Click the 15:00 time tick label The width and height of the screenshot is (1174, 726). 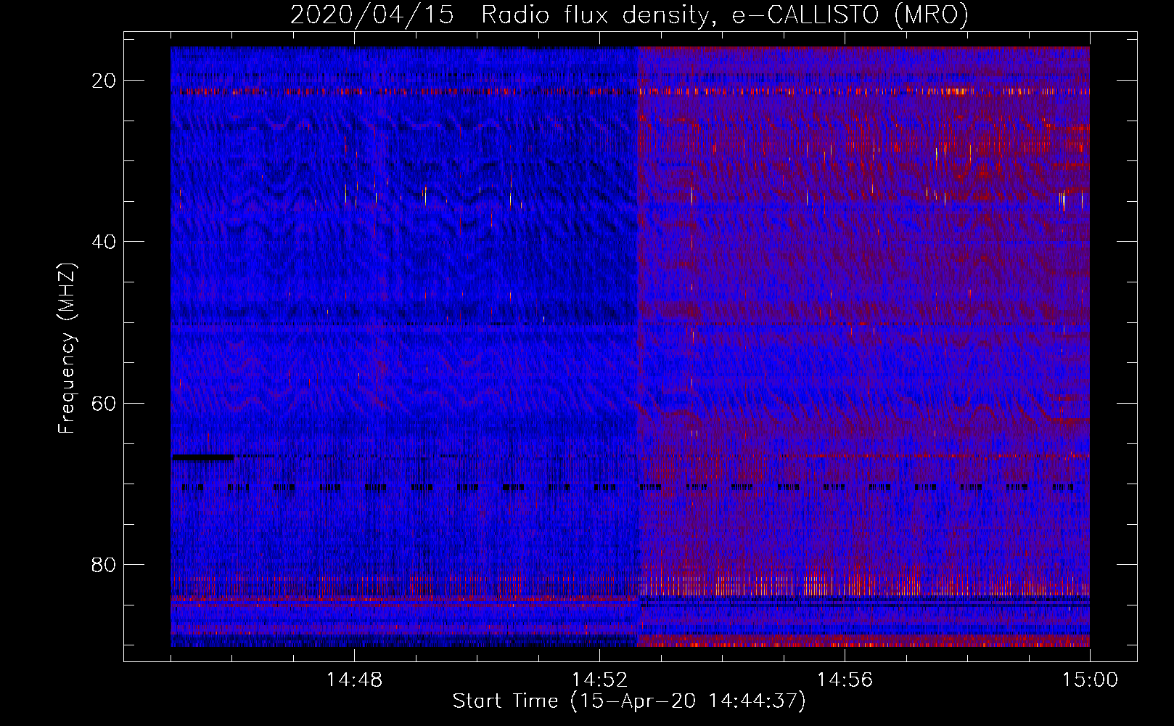pyautogui.click(x=1090, y=680)
